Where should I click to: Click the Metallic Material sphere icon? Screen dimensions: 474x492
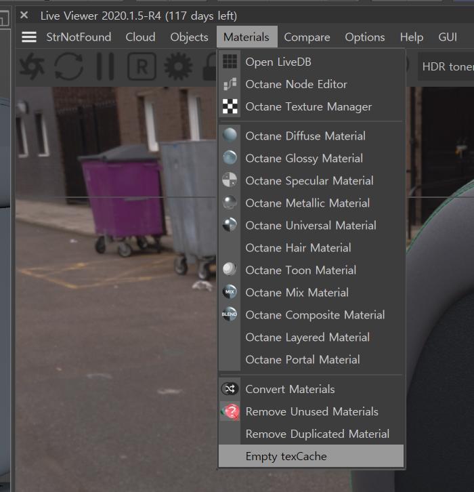(230, 203)
